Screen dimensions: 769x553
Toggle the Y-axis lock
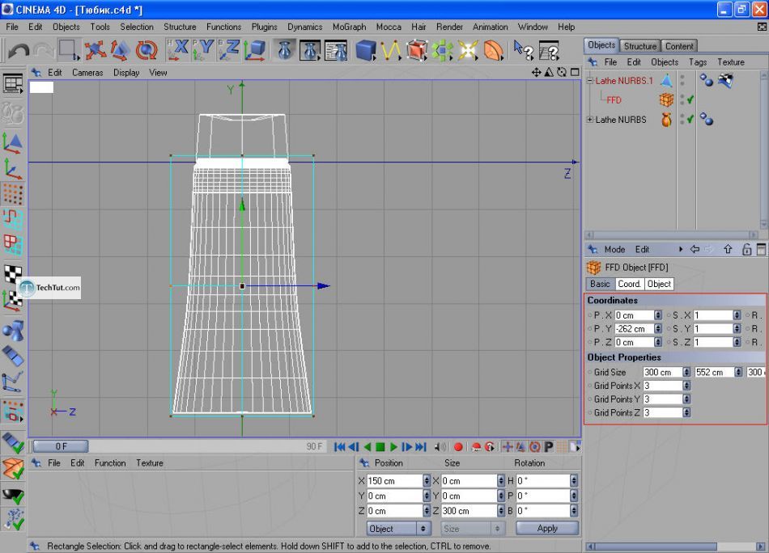click(x=203, y=50)
